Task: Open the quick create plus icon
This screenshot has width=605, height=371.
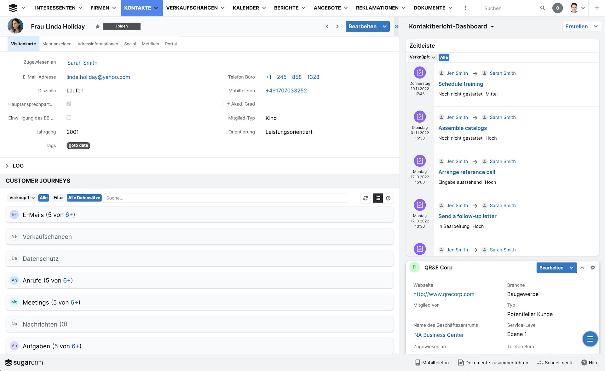Action: [x=597, y=8]
